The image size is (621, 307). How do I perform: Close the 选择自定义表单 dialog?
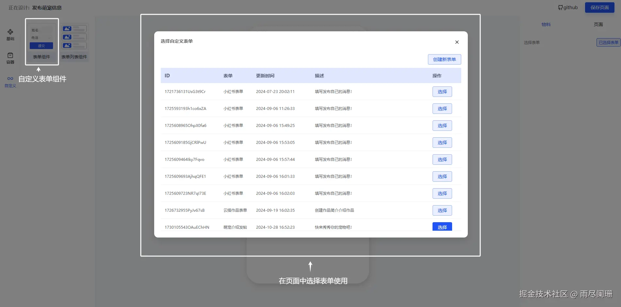[x=457, y=42]
